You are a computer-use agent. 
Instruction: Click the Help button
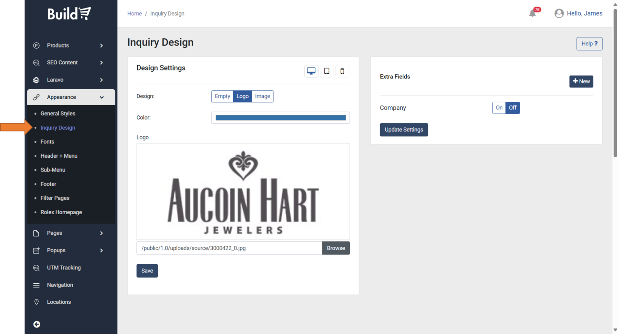(589, 44)
